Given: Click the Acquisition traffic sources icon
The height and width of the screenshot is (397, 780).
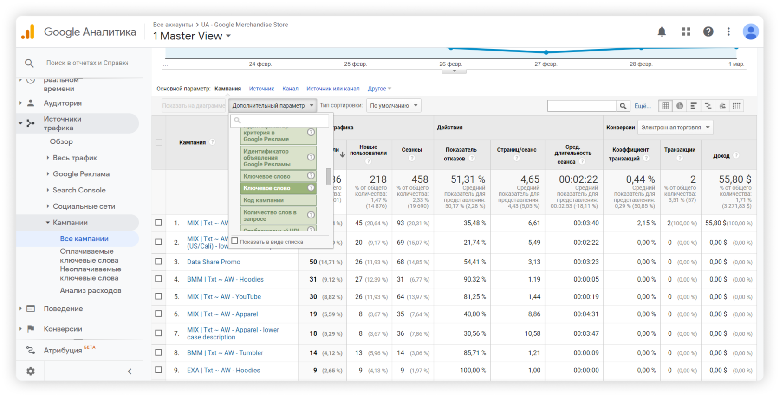Looking at the screenshot, I should point(31,123).
